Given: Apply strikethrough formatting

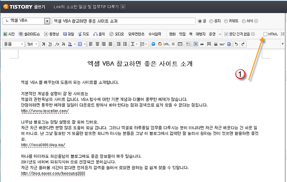Looking at the screenshot, I should (x=63, y=44).
